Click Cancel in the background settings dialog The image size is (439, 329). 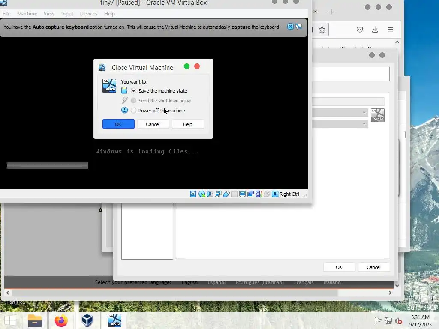click(373, 267)
